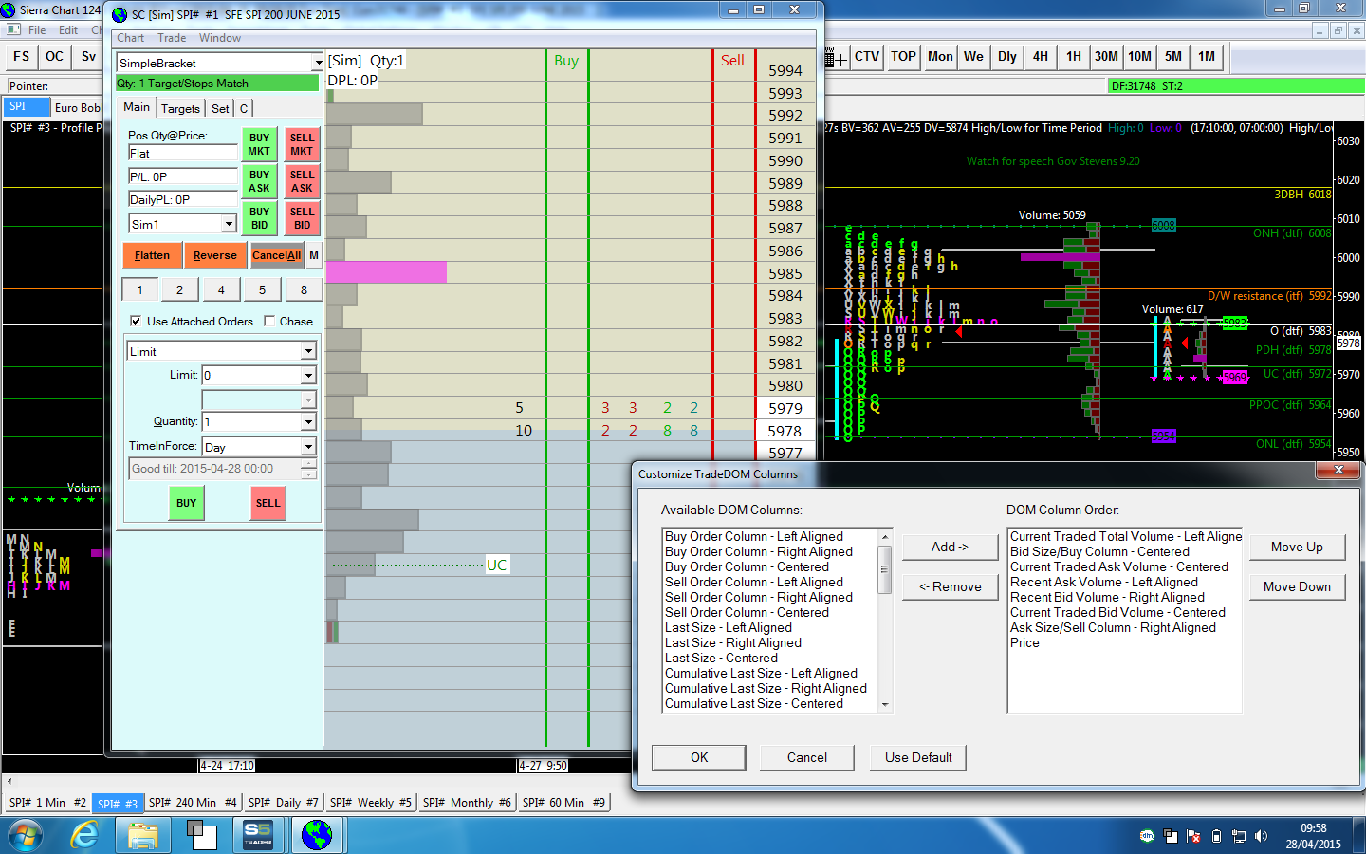Click the S5 Sierra Chart taskbar icon
This screenshot has width=1366, height=854.
(x=258, y=835)
